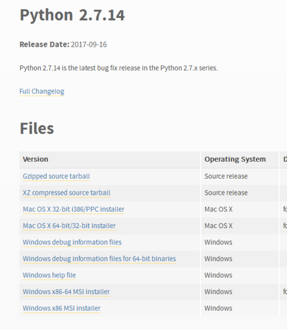Open Mac OS X 64-bit/32-bit installer link
The height and width of the screenshot is (330, 287).
(69, 226)
